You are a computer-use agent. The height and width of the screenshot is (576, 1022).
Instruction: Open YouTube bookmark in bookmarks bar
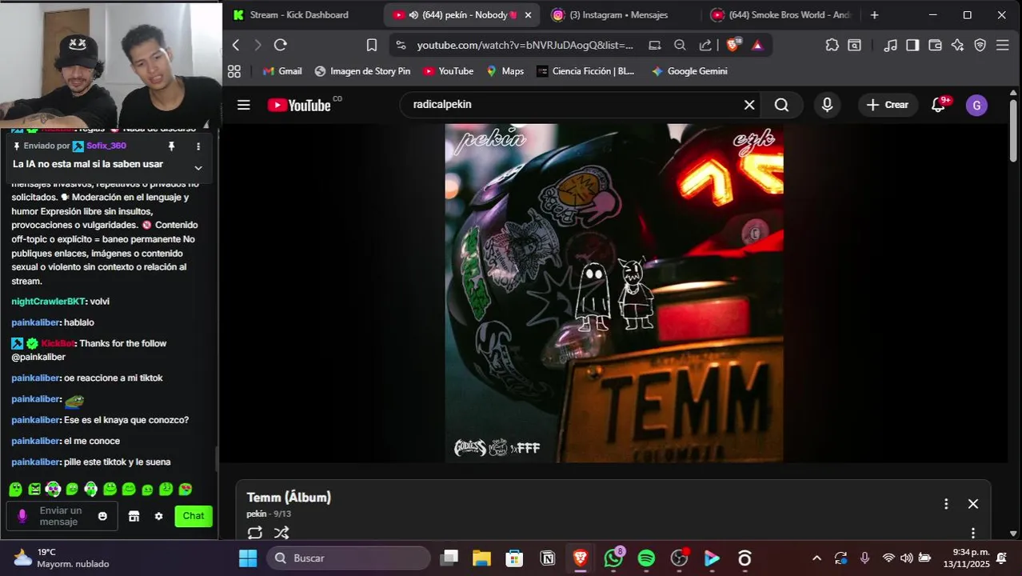click(x=448, y=71)
